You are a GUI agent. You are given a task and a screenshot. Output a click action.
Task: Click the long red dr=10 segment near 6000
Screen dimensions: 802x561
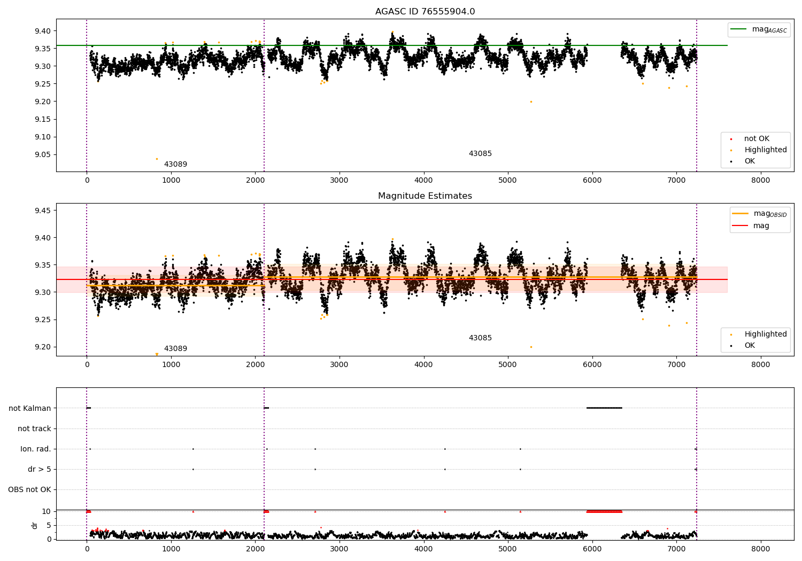click(x=604, y=511)
